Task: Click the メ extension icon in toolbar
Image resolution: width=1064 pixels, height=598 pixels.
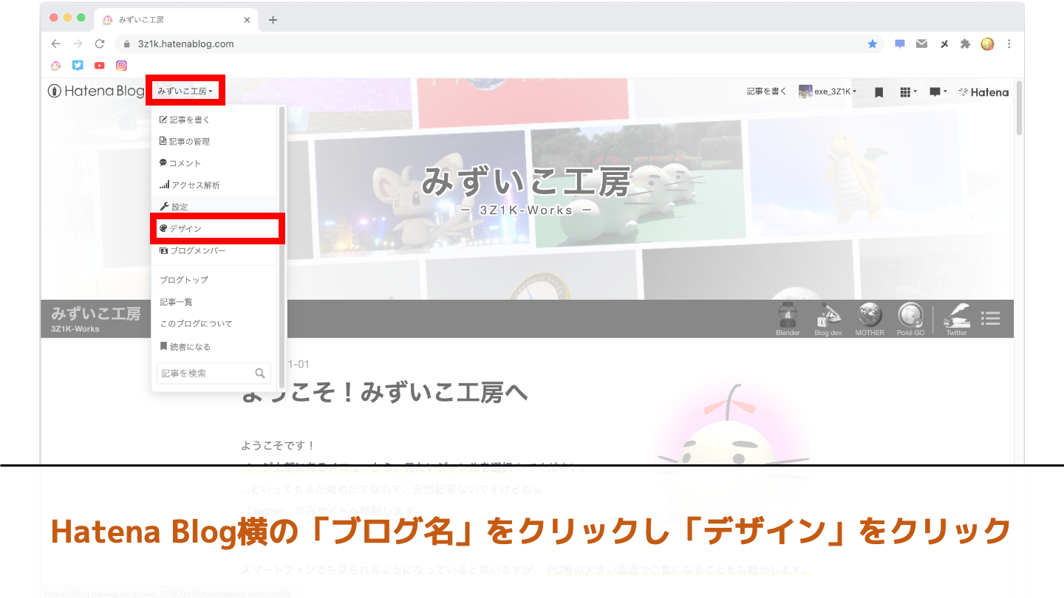Action: coord(944,44)
